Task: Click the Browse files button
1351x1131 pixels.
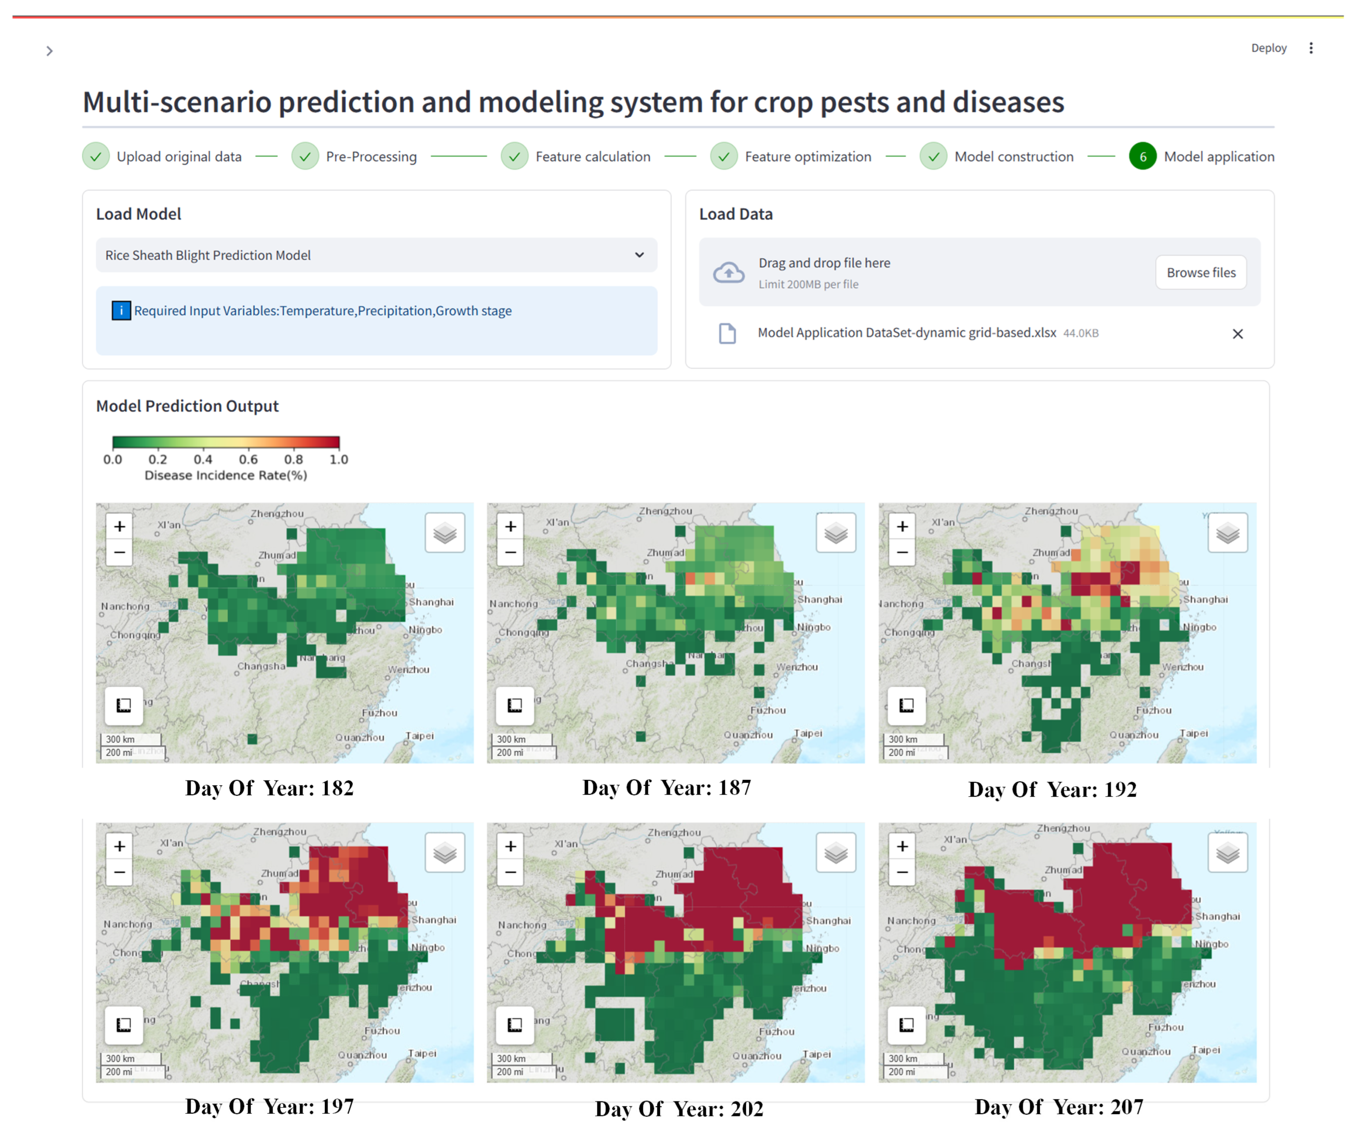Action: click(x=1200, y=273)
